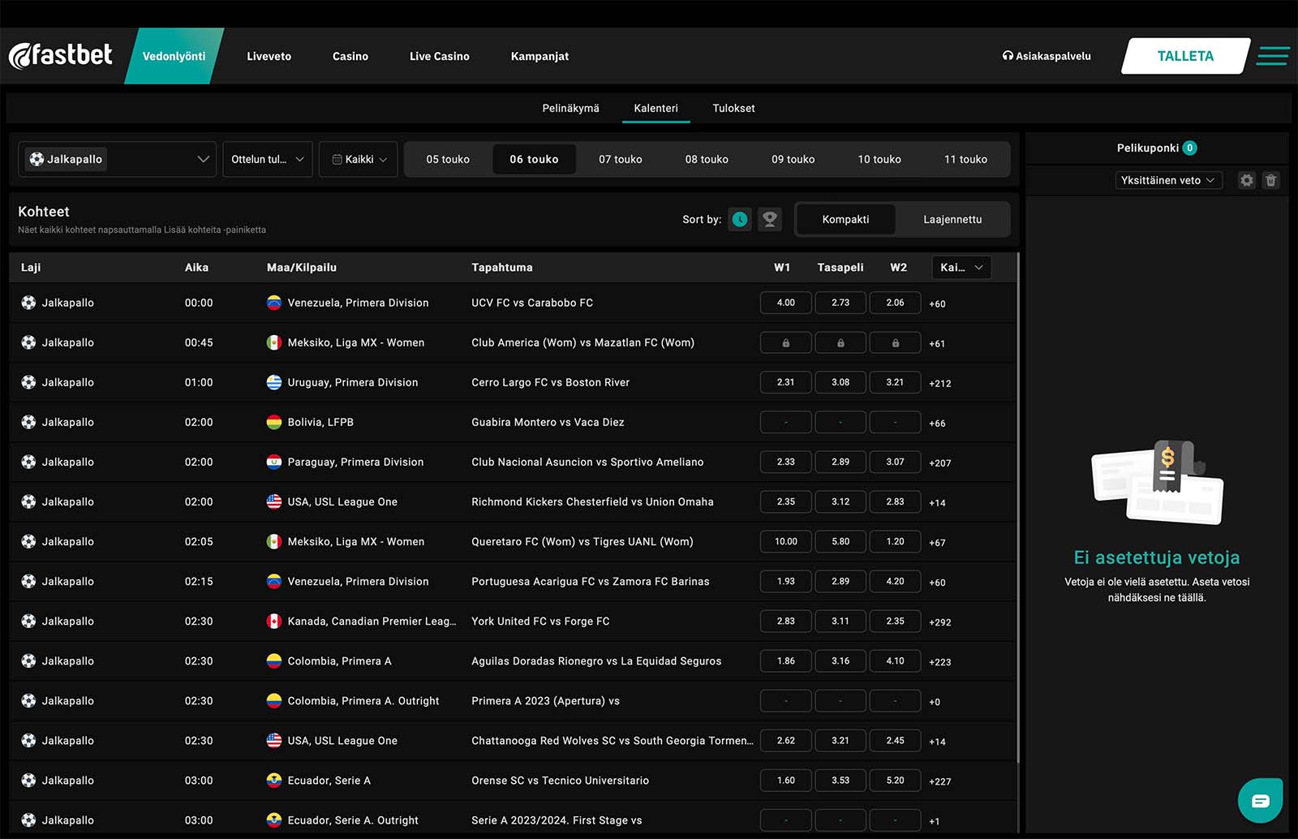Open the Live Casino menu
Viewport: 1298px width, 839px height.
[439, 56]
